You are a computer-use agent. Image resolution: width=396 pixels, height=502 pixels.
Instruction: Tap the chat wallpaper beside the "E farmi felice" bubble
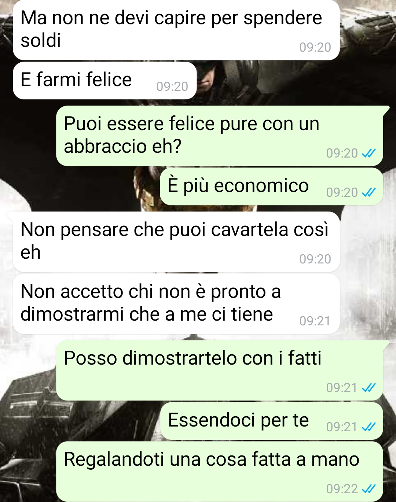(x=293, y=81)
